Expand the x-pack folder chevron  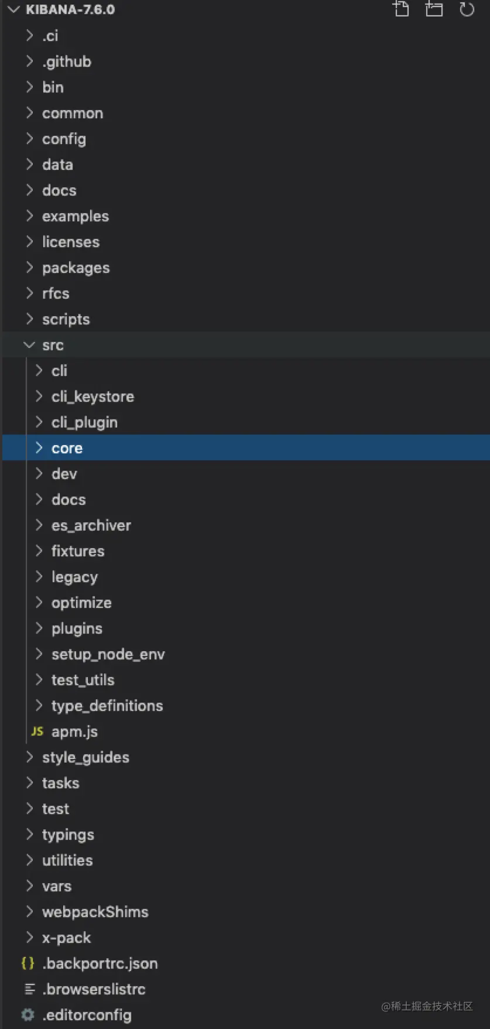pos(29,938)
